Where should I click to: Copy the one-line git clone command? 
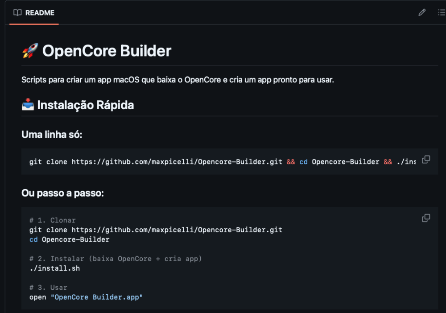[426, 160]
